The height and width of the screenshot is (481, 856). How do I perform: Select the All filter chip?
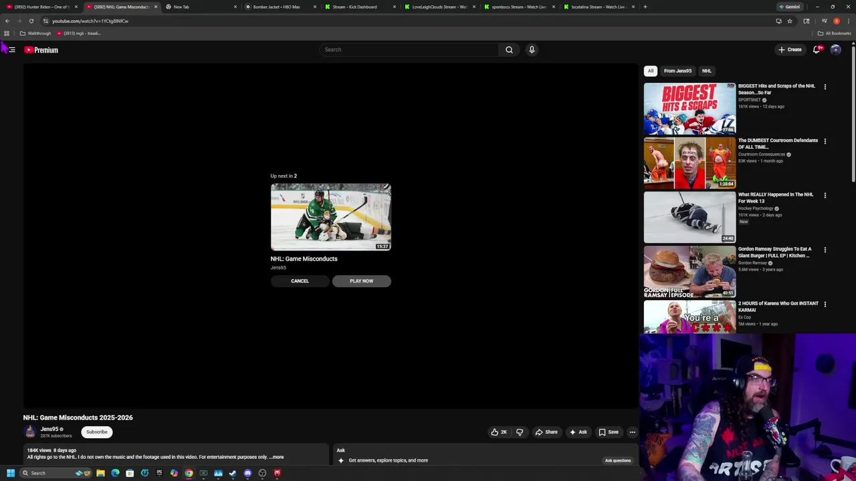click(651, 71)
